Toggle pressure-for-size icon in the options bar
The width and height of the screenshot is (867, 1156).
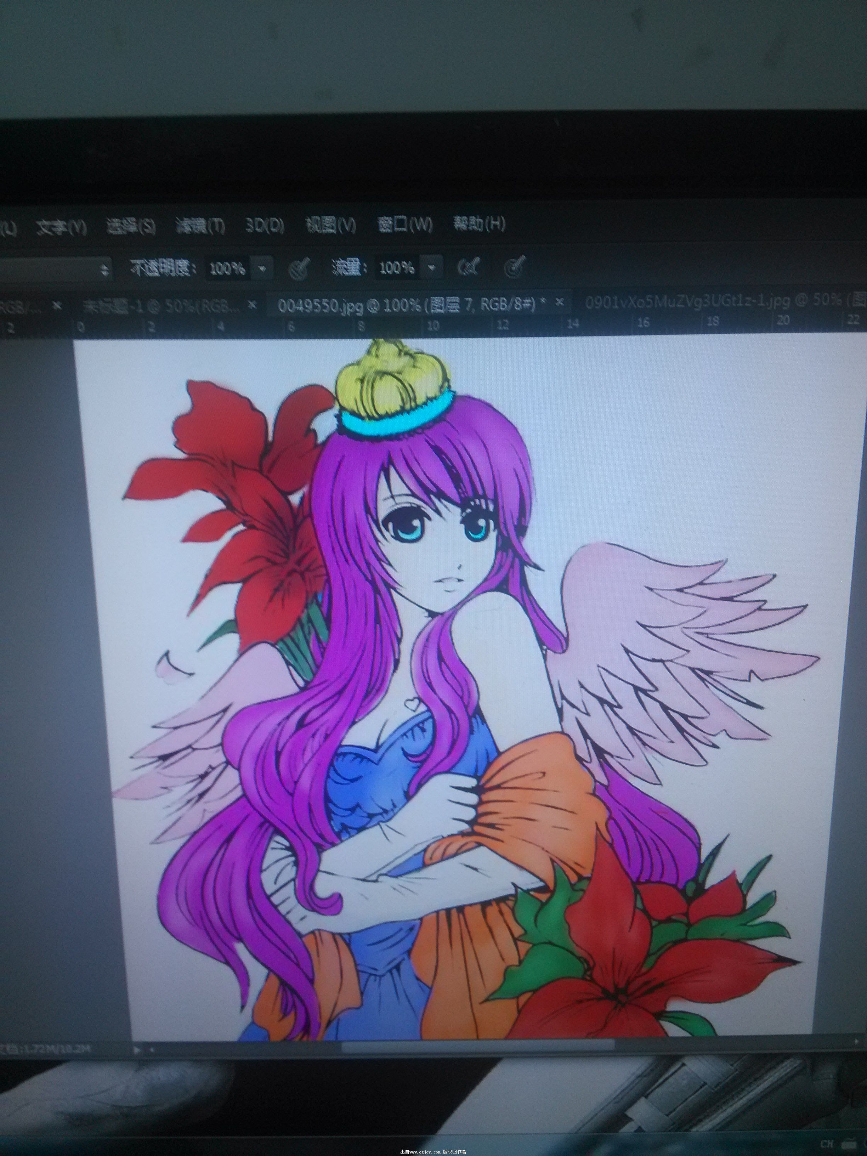click(515, 267)
